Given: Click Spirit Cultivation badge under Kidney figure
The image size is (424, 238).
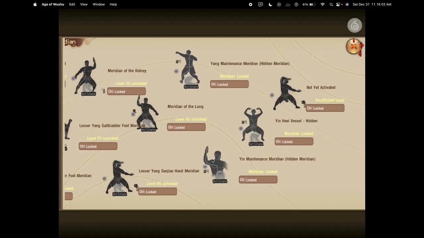Looking at the screenshot, I should pos(88,94).
